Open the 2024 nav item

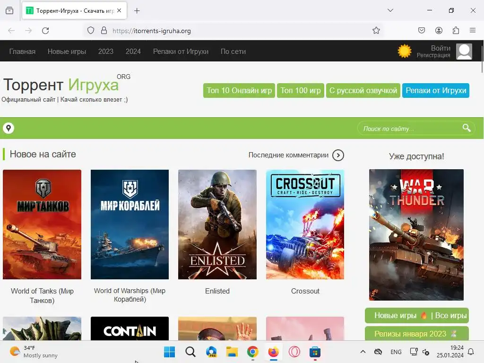click(133, 51)
